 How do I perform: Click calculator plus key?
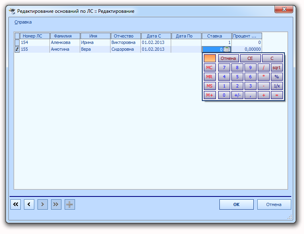[263, 95]
